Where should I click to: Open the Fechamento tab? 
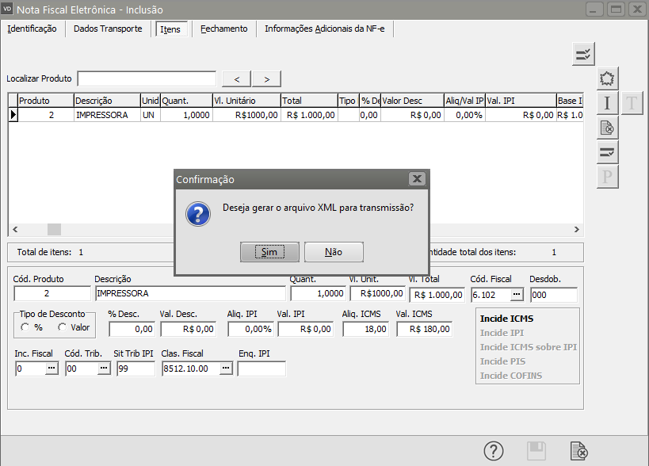pyautogui.click(x=223, y=29)
